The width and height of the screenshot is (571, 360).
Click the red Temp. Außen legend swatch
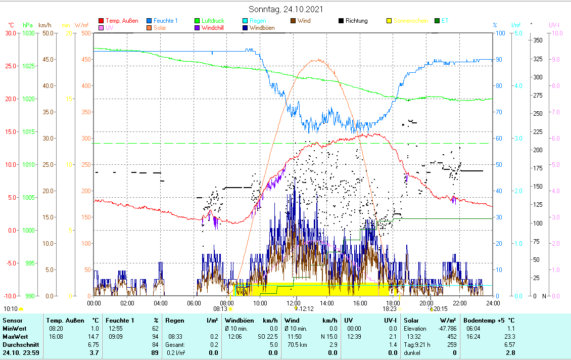(x=101, y=21)
